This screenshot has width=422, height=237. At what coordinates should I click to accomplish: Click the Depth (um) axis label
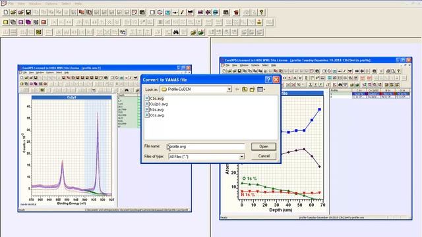pyautogui.click(x=281, y=210)
